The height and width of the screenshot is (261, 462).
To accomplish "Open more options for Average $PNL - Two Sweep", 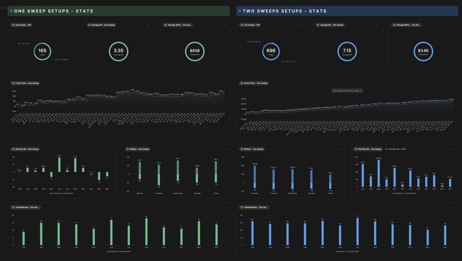I will [453, 25].
